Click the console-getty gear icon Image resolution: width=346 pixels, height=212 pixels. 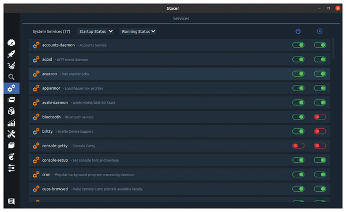click(x=36, y=146)
